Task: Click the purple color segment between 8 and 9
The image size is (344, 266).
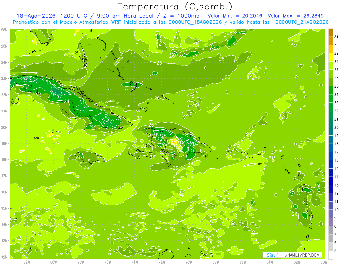Action: tap(331, 222)
